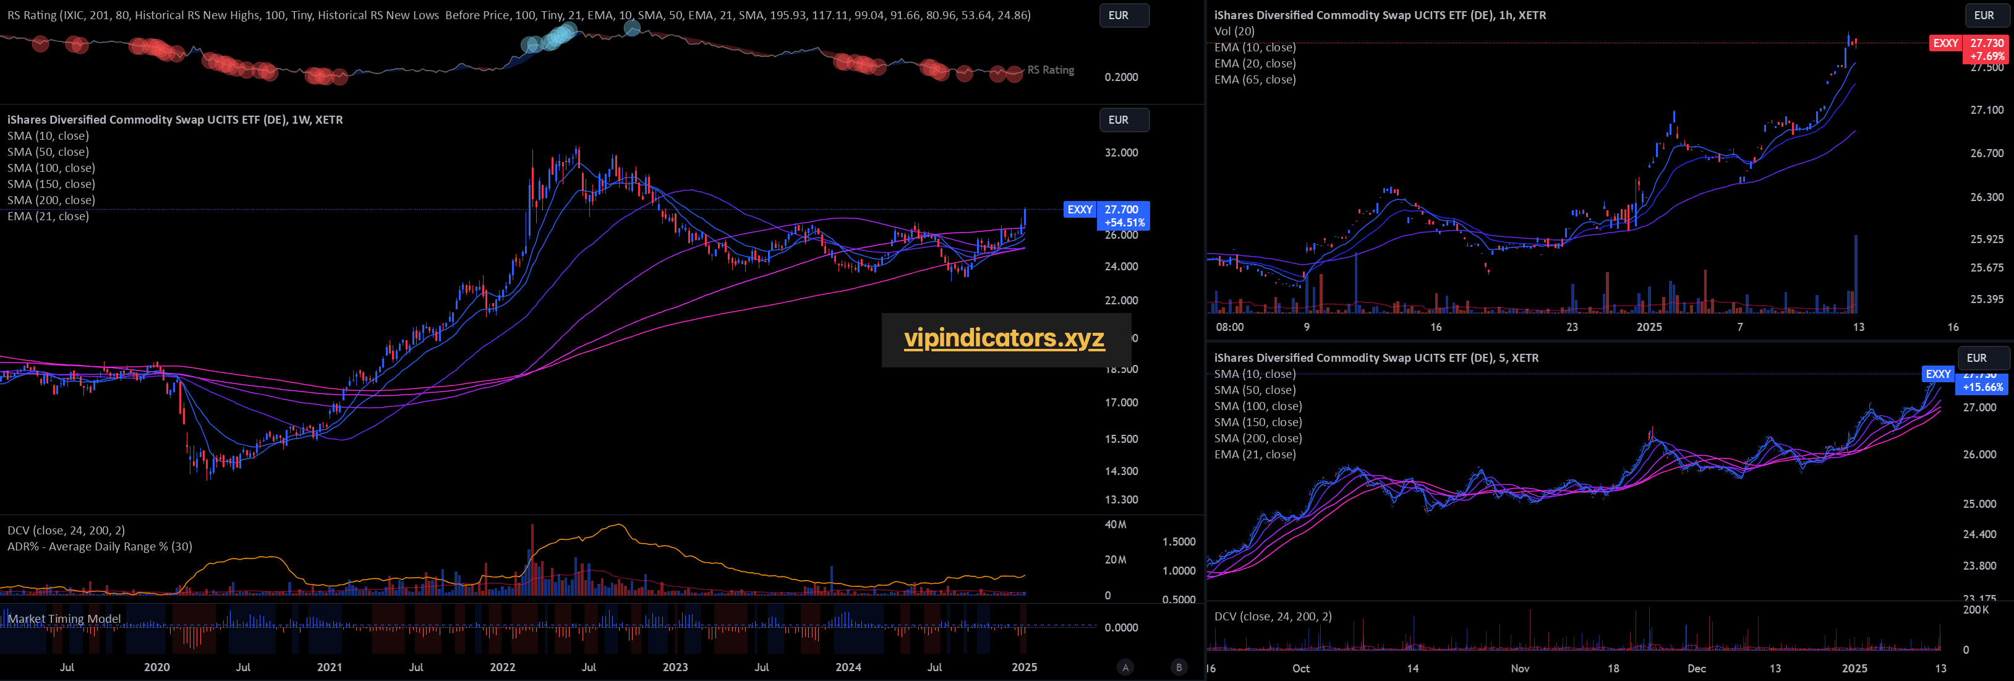2014x681 pixels.
Task: Click 1.5000 on the ADR% scale
Action: 1179,542
